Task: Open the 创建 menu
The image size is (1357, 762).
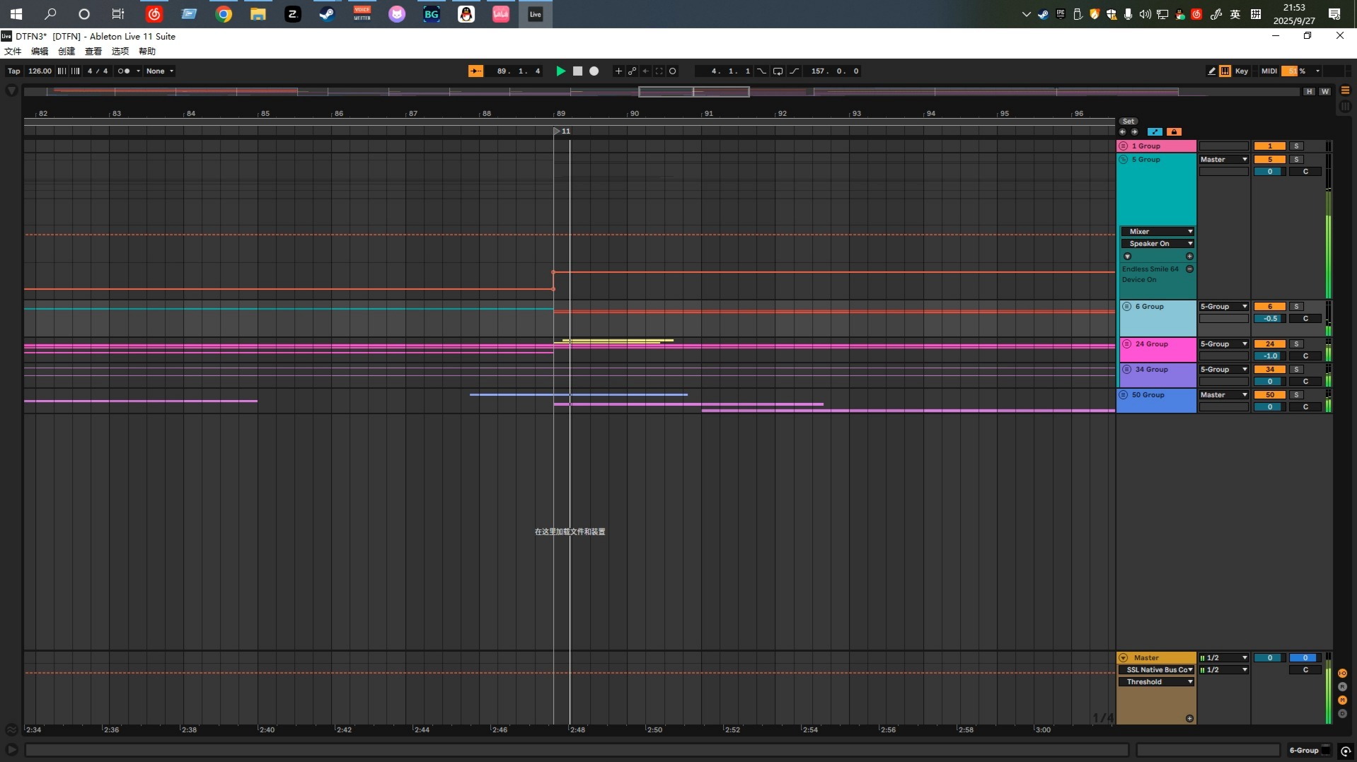Action: click(67, 51)
